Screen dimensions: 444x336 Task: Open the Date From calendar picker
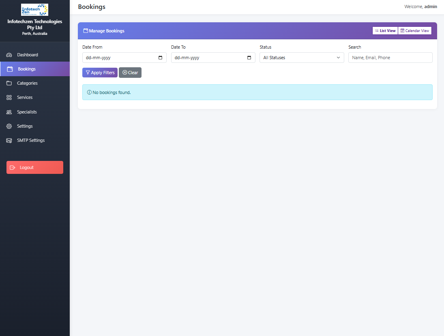(161, 58)
